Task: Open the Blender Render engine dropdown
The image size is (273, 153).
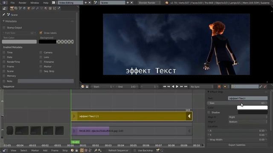Action: pyautogui.click(x=149, y=3)
